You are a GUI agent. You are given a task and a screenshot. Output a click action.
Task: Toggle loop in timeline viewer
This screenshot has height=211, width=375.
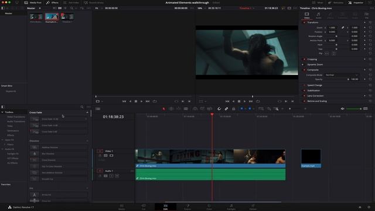pyautogui.click(x=258, y=101)
